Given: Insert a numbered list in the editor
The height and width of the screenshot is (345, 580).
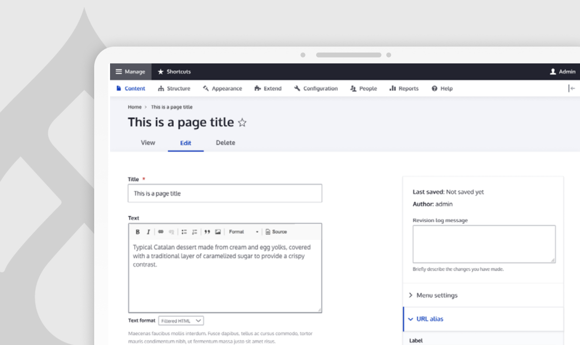Looking at the screenshot, I should click(194, 231).
